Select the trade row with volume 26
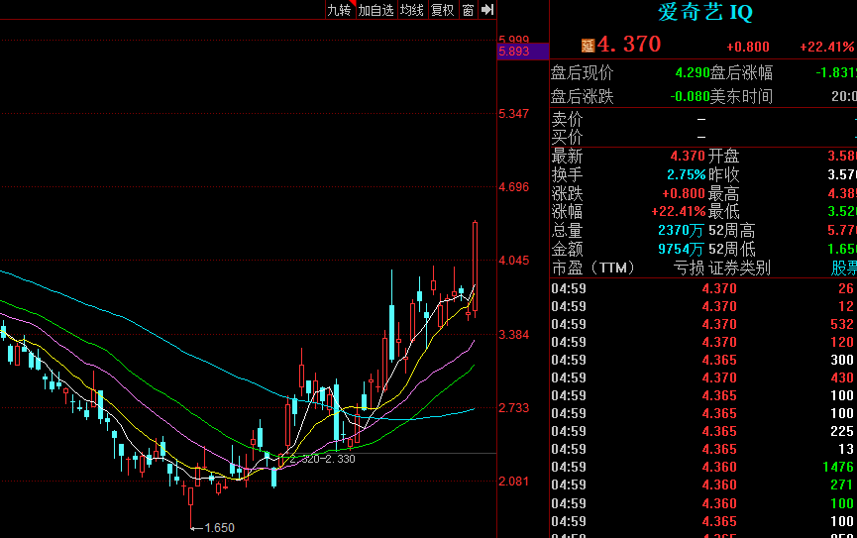The width and height of the screenshot is (857, 538). (702, 288)
